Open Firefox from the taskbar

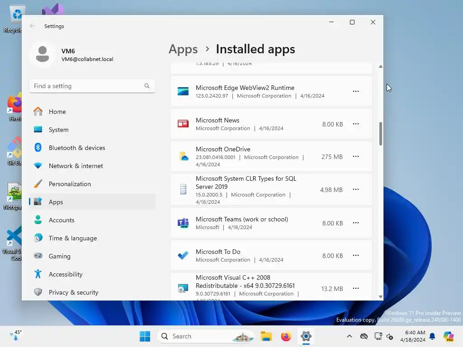pos(286,336)
